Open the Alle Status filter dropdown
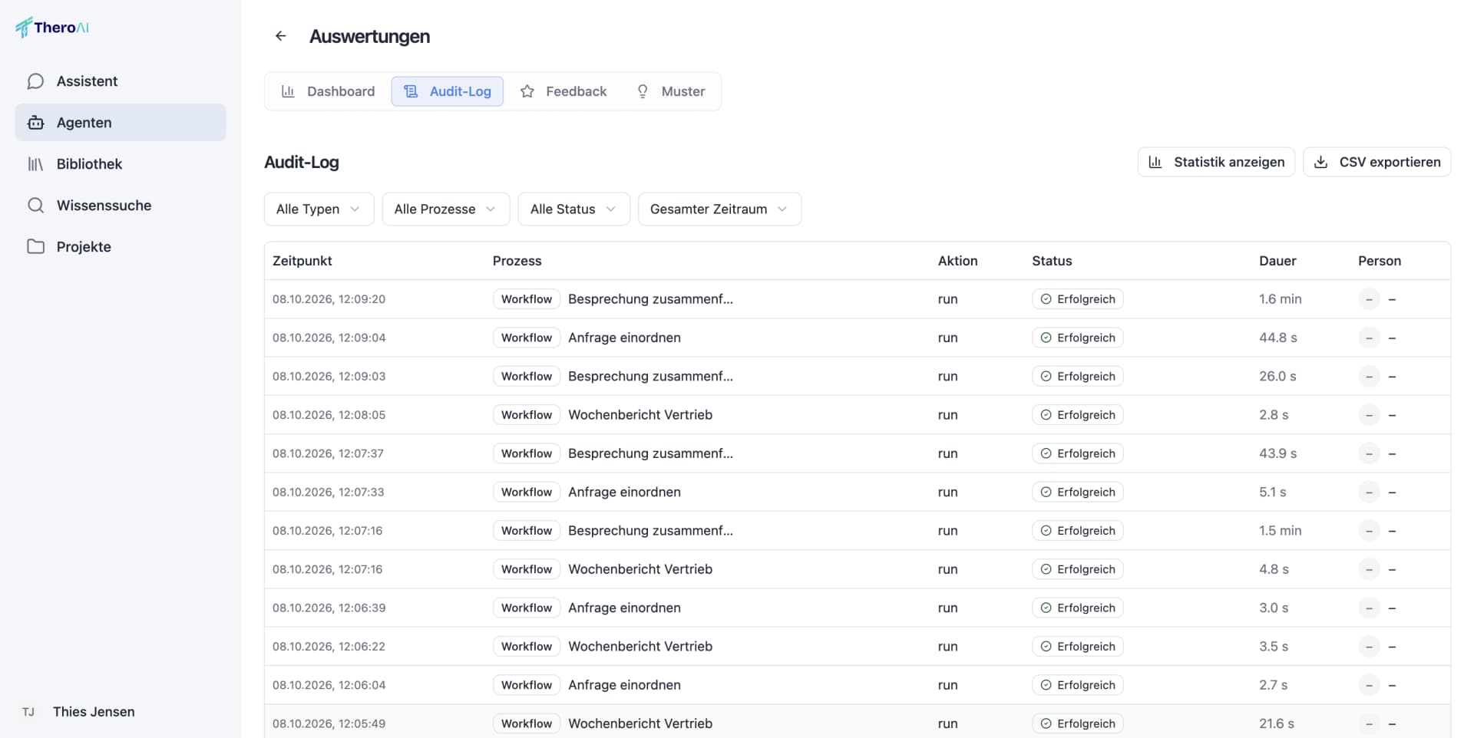The image size is (1474, 738). pos(573,209)
